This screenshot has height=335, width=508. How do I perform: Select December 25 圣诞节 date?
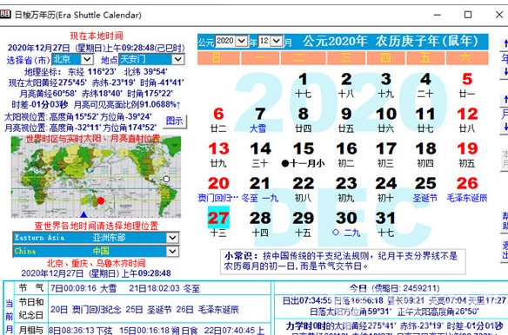click(425, 189)
